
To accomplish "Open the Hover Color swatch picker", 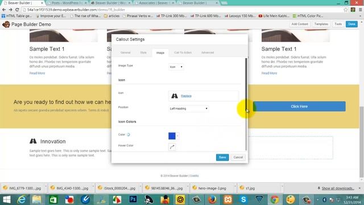I will click(x=172, y=147).
